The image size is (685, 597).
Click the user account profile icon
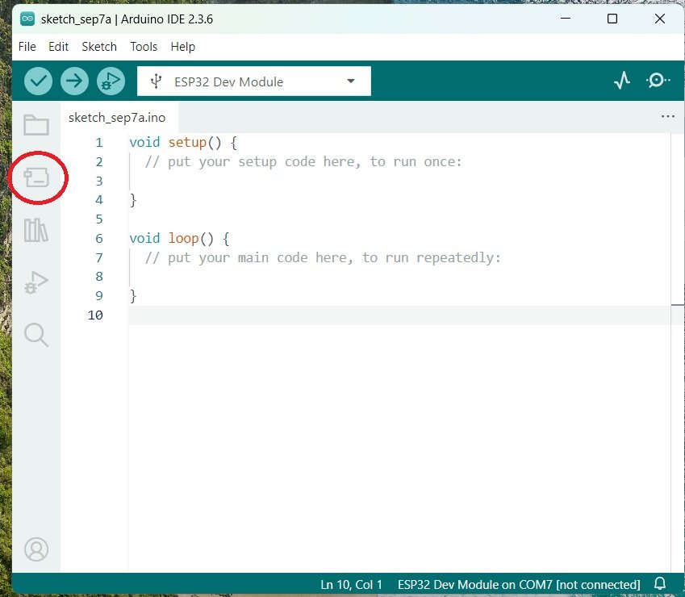click(x=36, y=549)
